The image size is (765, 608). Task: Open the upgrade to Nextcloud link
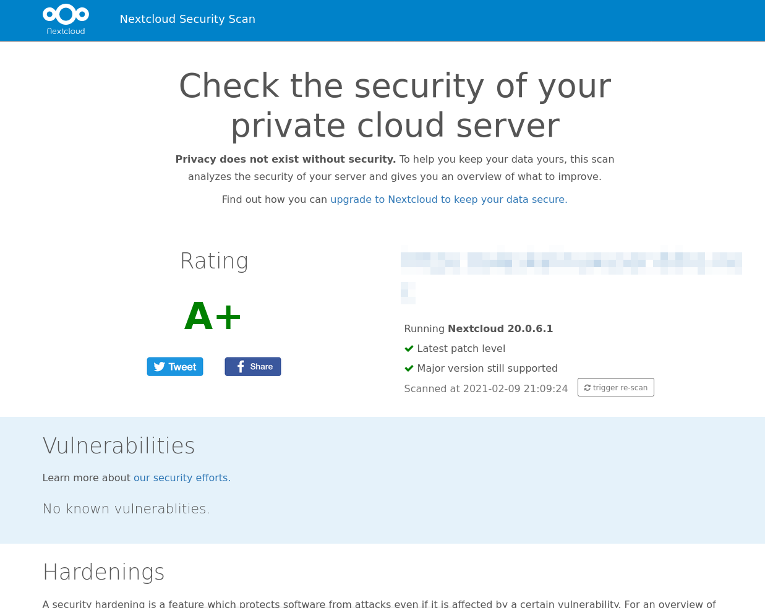pyautogui.click(x=448, y=200)
